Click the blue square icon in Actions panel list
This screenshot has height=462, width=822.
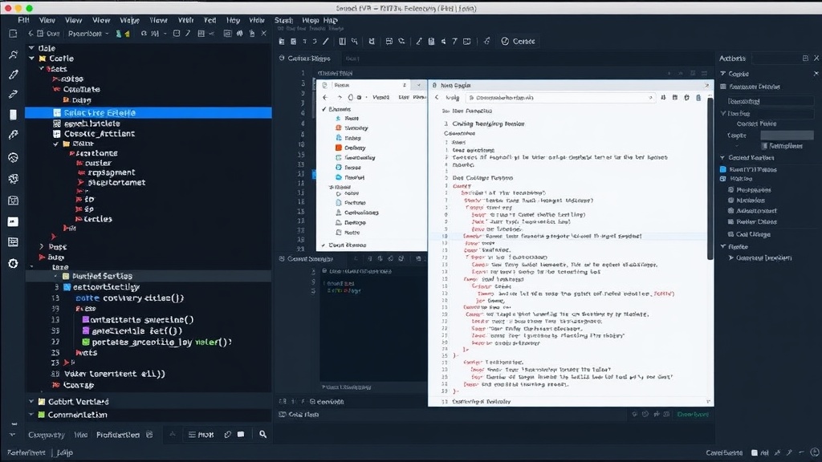click(x=723, y=169)
